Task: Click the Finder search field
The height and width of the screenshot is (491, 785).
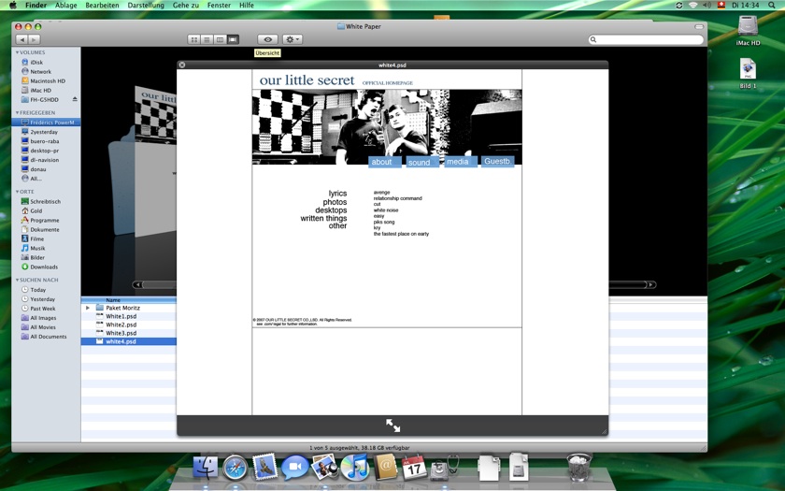Action: (x=646, y=39)
